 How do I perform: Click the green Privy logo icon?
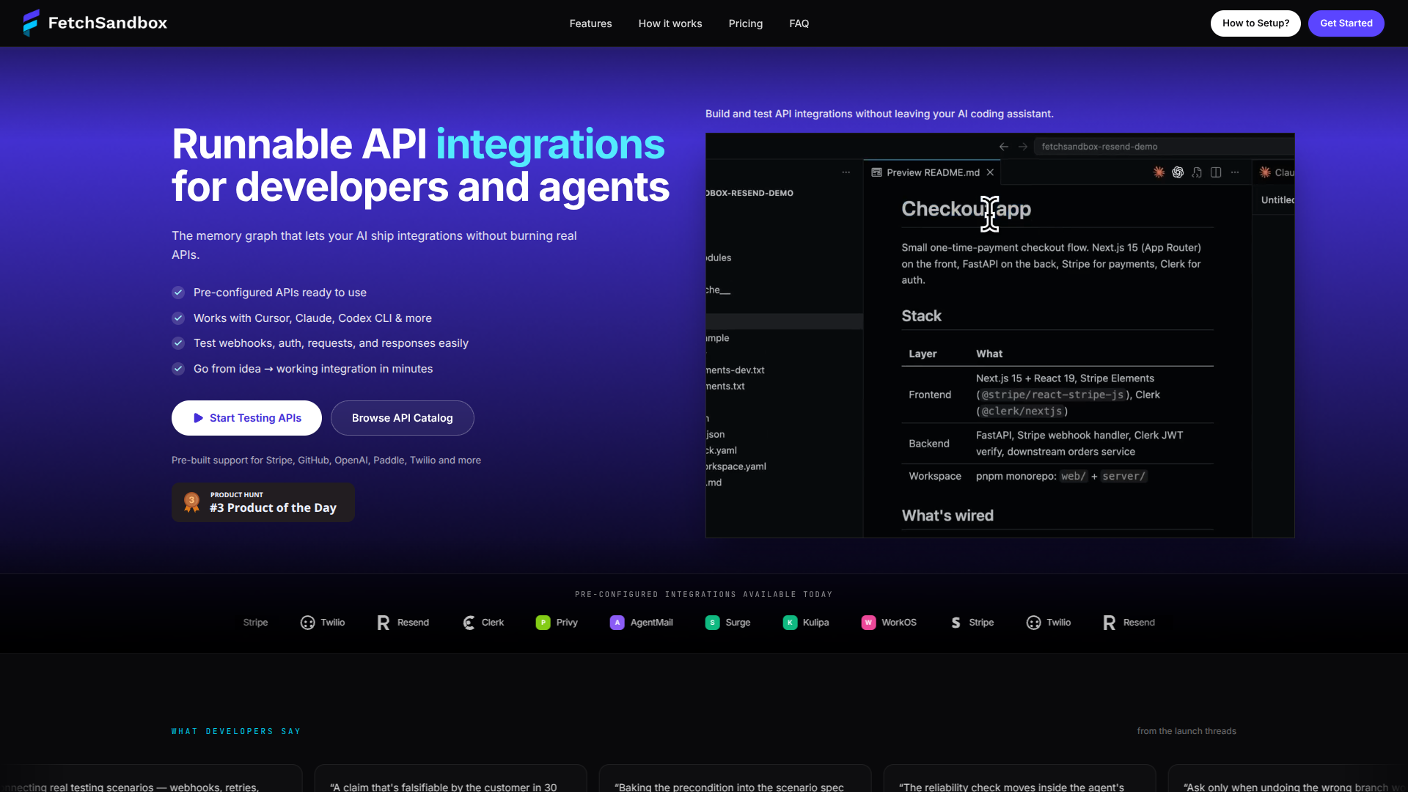point(543,623)
